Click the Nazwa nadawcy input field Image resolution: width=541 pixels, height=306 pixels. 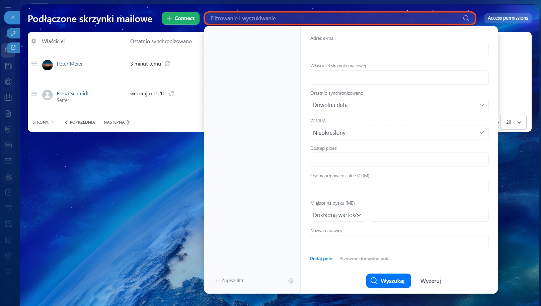click(x=399, y=242)
